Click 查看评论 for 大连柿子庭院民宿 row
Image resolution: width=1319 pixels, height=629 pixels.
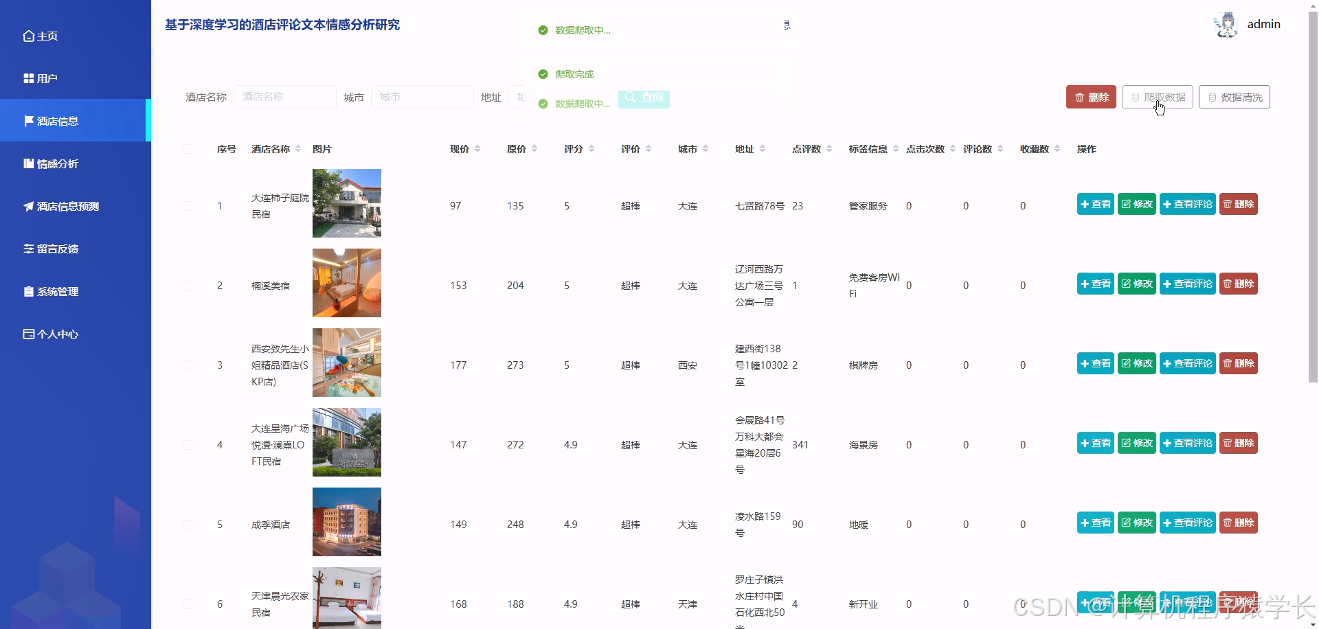click(1188, 204)
